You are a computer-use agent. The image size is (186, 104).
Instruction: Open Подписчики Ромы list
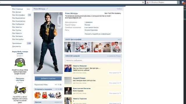pos(41,85)
